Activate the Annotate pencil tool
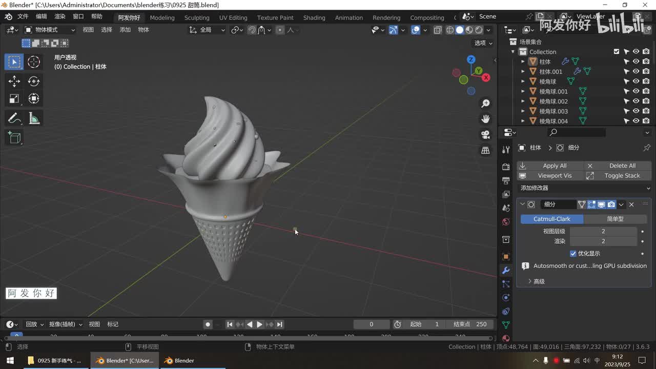The height and width of the screenshot is (369, 656). (x=14, y=118)
